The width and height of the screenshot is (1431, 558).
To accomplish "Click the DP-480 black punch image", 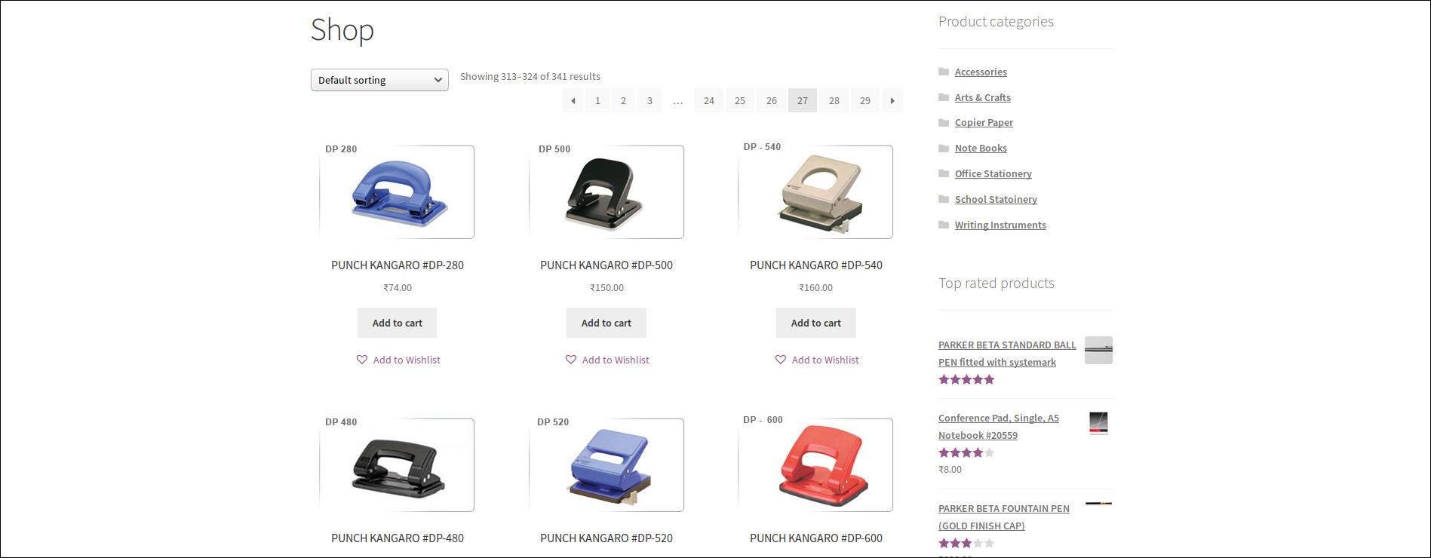I will [x=398, y=464].
